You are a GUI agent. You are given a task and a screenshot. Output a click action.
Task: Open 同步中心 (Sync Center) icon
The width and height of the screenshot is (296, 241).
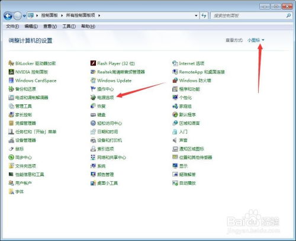pos(11,158)
